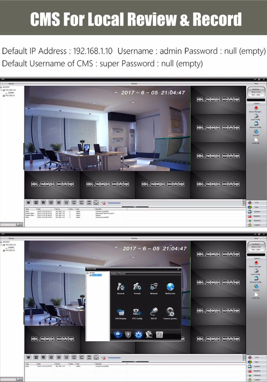Click Device Manager in lower CMS window
This screenshot has height=382, width=267.
click(x=256, y=264)
